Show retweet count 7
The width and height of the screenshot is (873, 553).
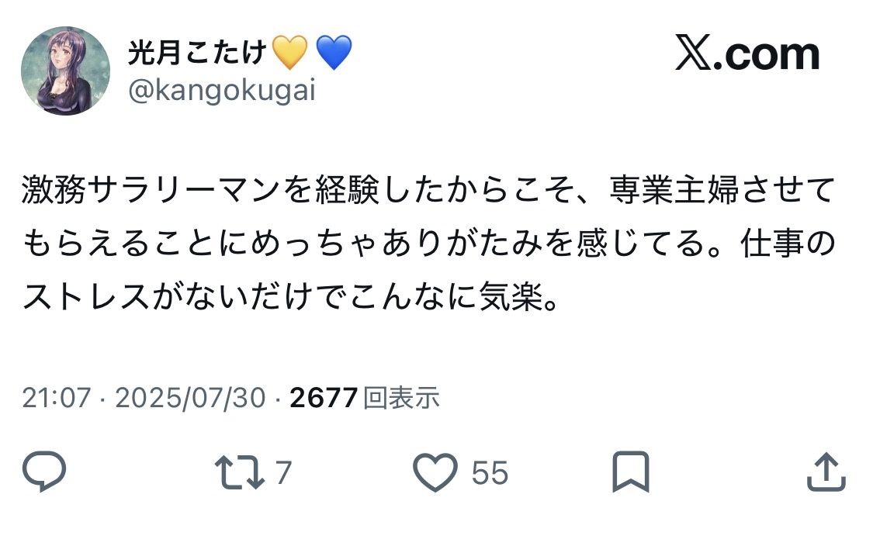283,473
